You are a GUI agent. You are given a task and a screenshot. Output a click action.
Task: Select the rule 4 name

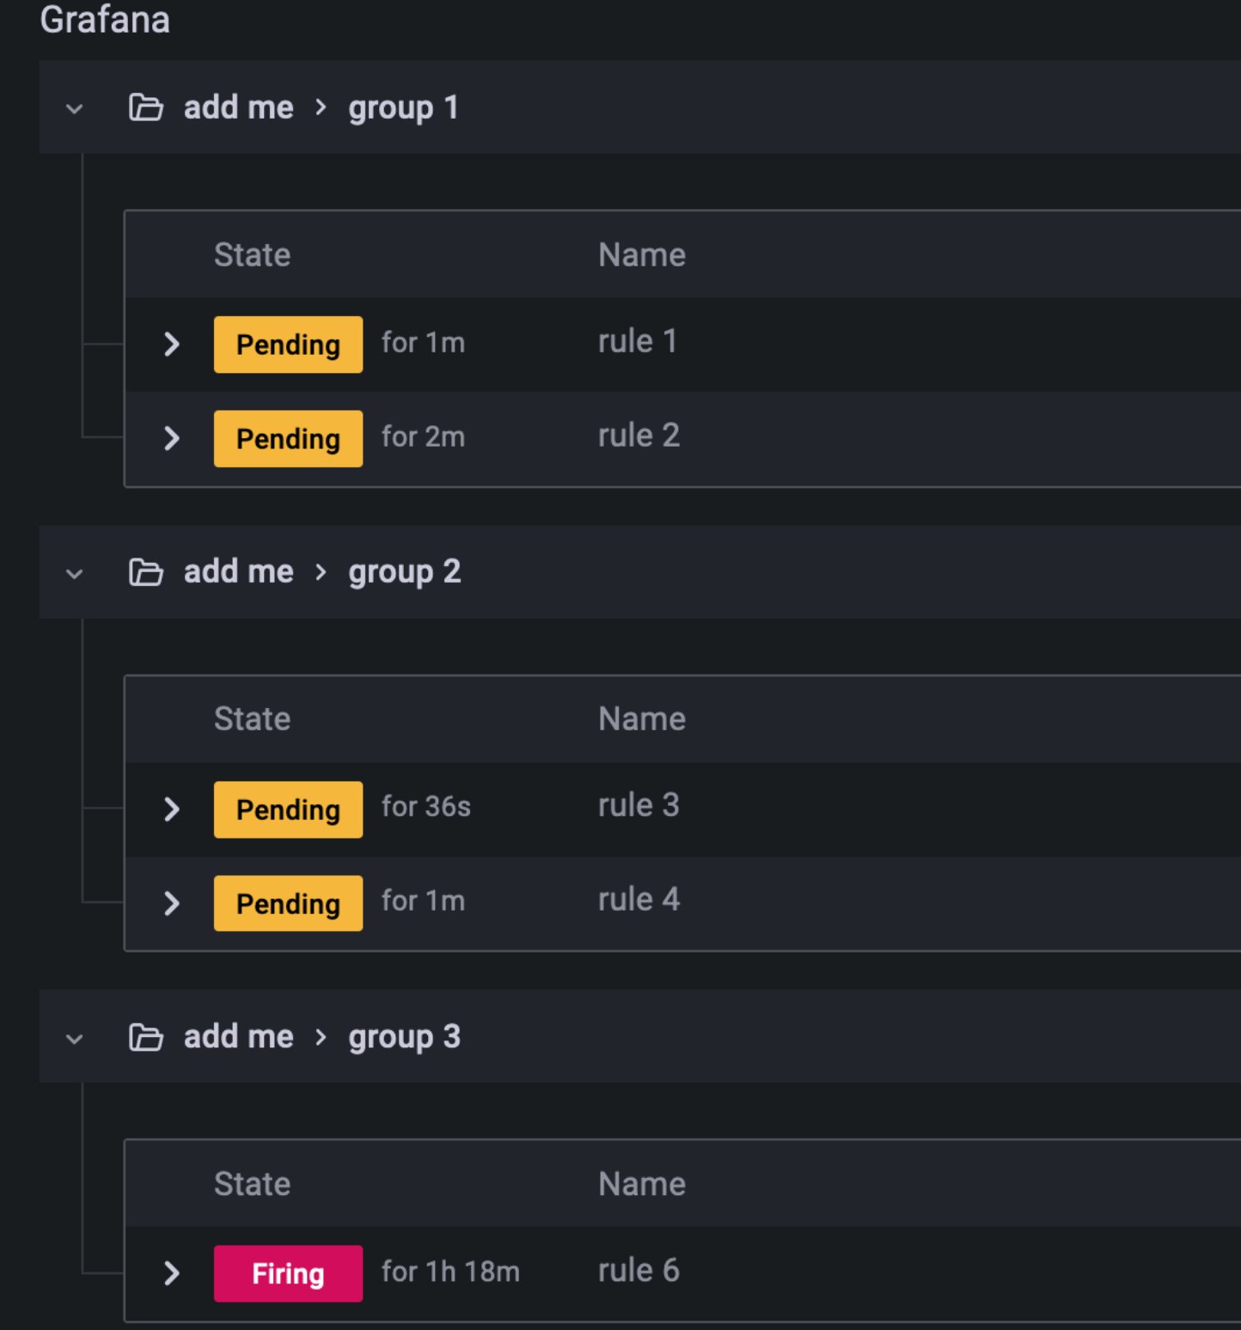coord(639,899)
